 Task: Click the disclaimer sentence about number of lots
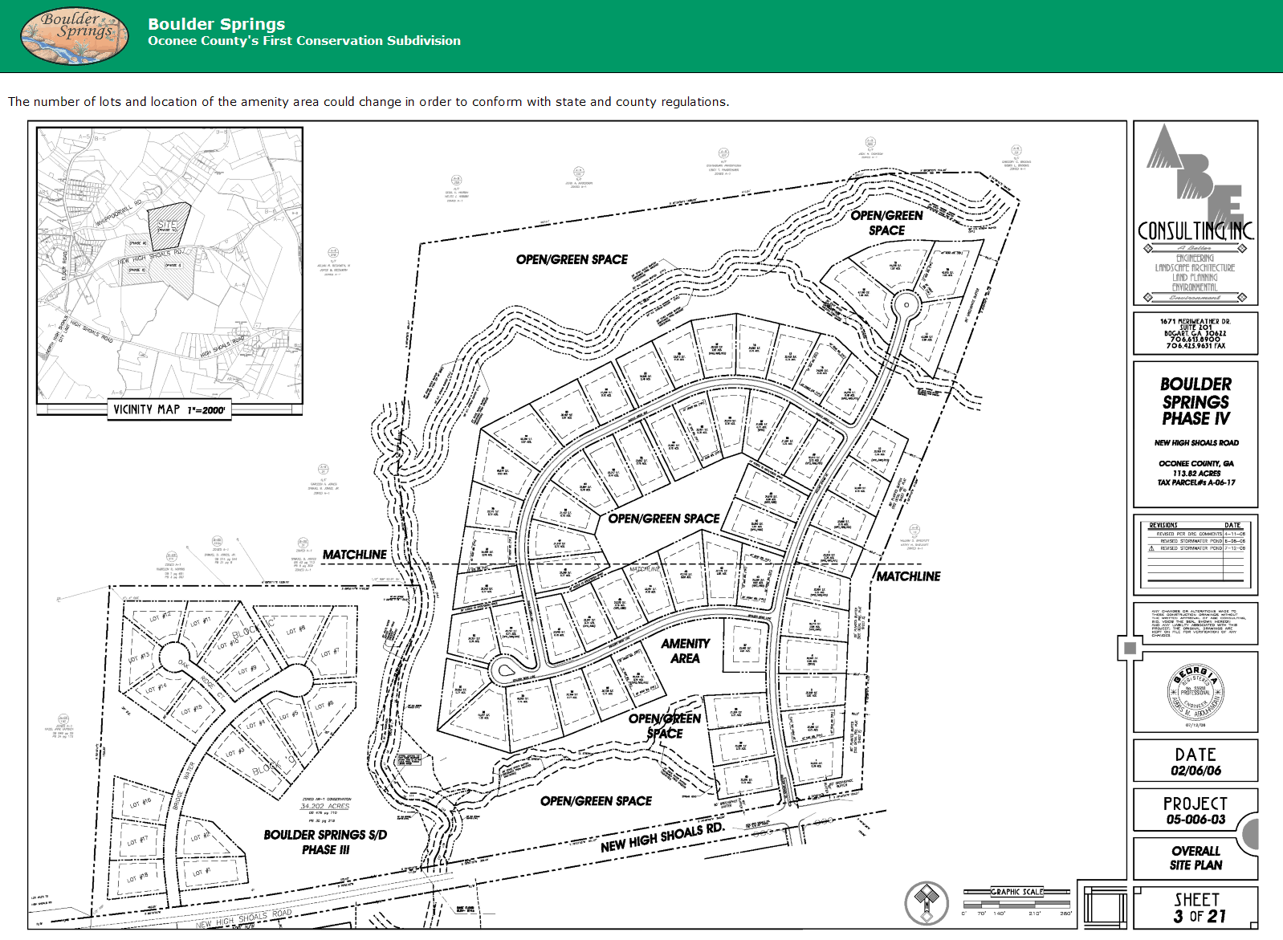tap(369, 102)
